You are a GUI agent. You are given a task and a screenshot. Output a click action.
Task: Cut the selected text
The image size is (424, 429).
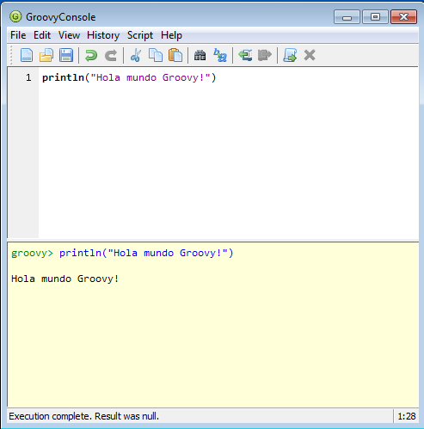coord(136,55)
